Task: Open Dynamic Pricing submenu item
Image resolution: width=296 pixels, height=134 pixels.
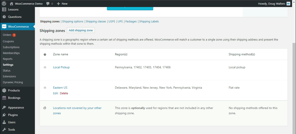Action: (13, 82)
